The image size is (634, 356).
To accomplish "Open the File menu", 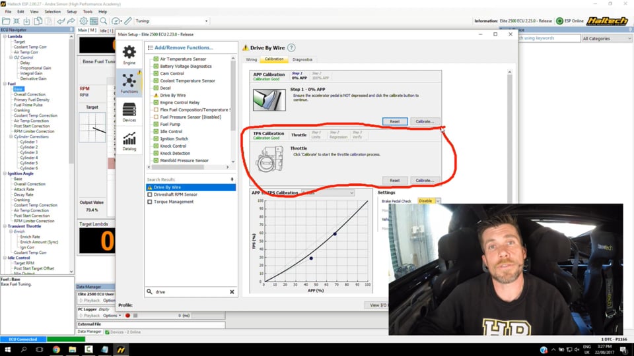I will [8, 12].
